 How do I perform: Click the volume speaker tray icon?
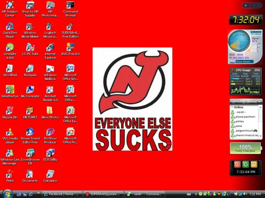pyautogui.click(x=245, y=194)
